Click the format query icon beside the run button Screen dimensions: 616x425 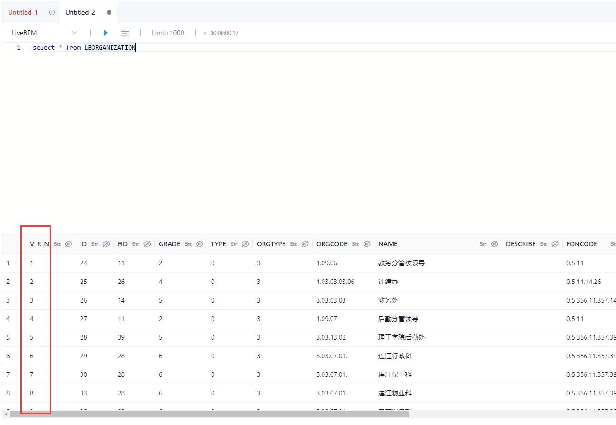tap(124, 33)
